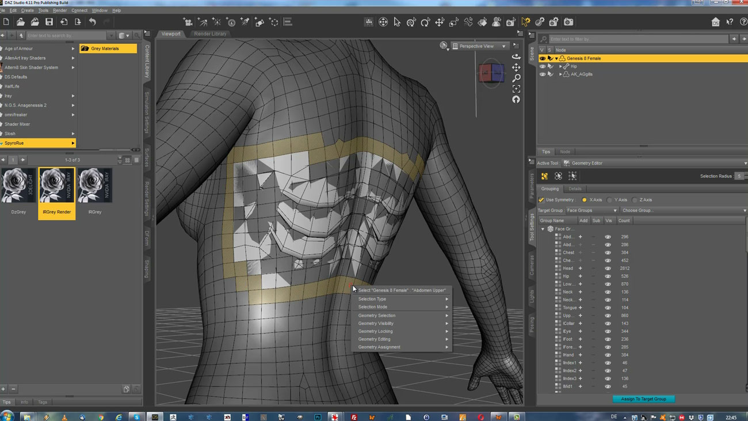Select the Translate tool icon
This screenshot has height=421, width=748.
point(440,22)
